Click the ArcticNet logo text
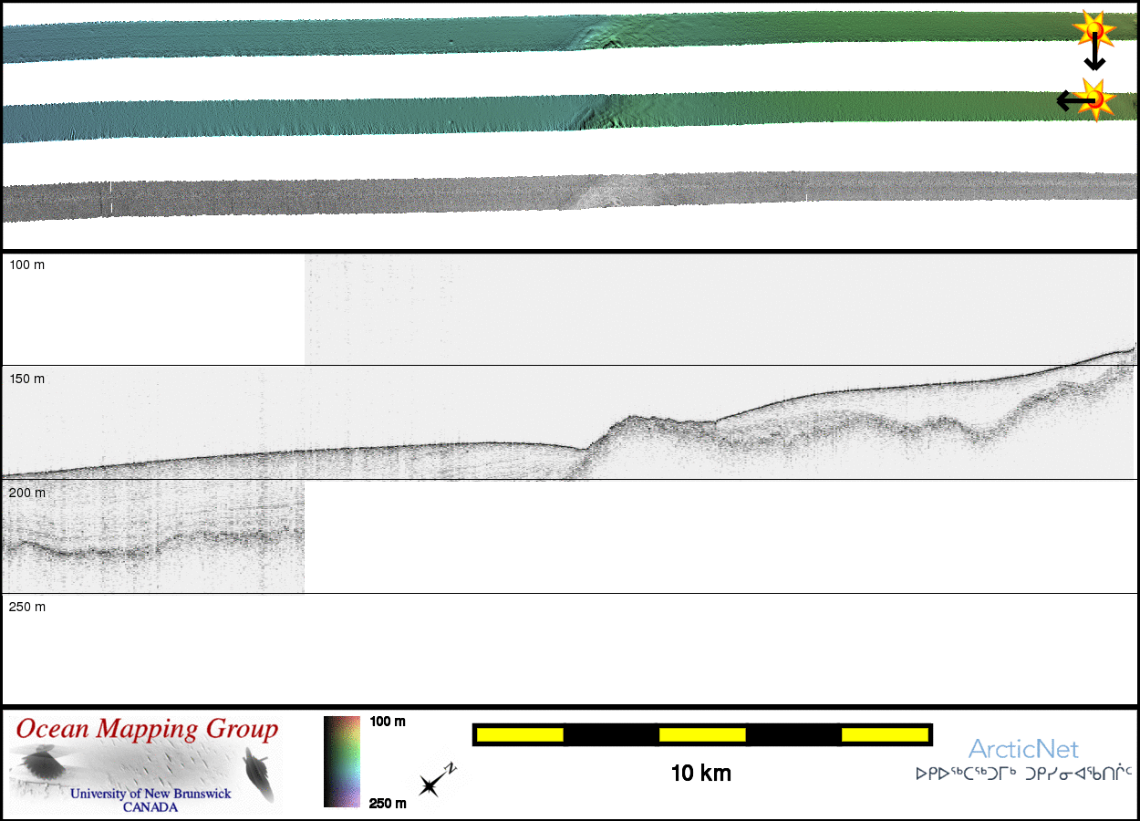 click(x=1023, y=750)
